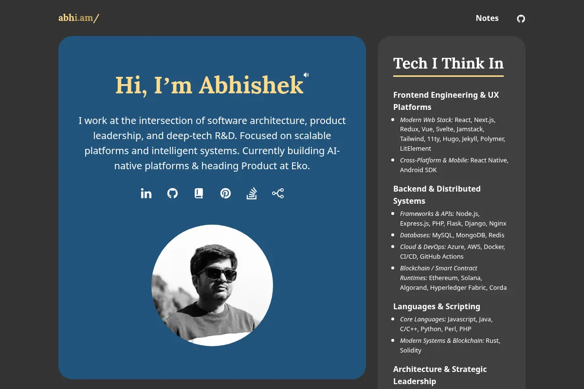Click the "Tech I Think In" heading
The image size is (584, 389).
click(448, 63)
